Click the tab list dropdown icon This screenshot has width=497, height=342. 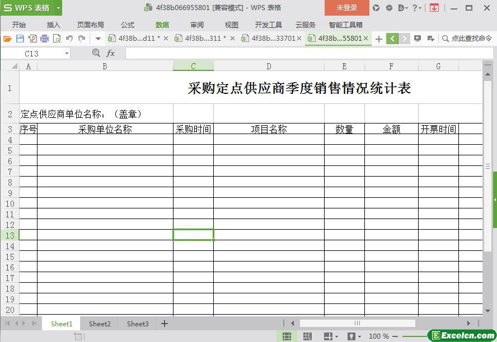(430, 39)
